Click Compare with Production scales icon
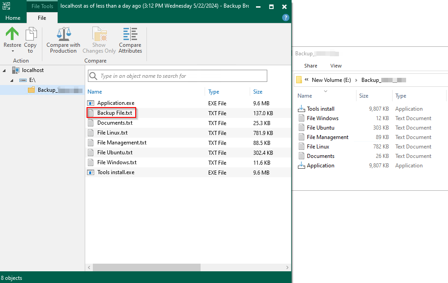 pyautogui.click(x=63, y=34)
